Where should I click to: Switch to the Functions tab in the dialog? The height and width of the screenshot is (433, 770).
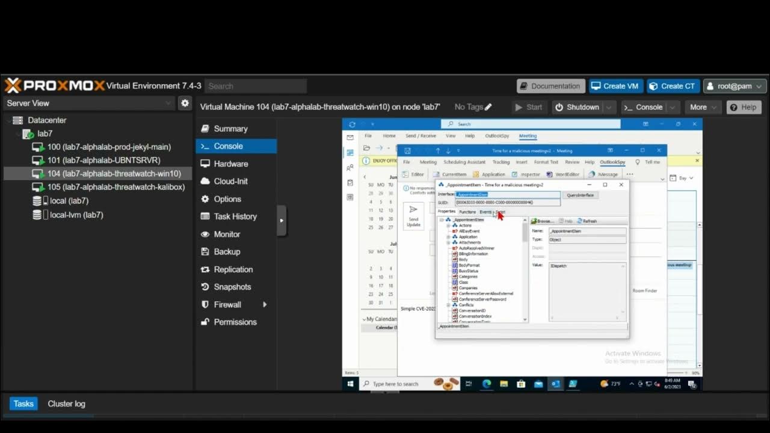click(467, 212)
